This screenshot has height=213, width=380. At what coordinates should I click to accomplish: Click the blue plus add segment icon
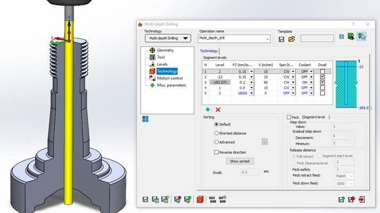coord(208,109)
